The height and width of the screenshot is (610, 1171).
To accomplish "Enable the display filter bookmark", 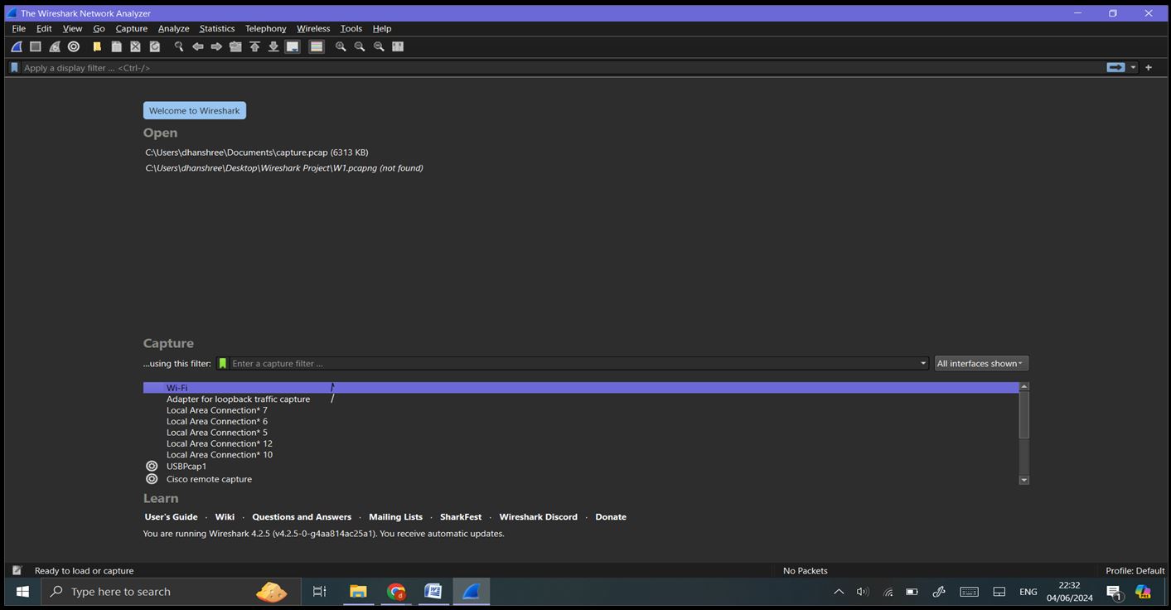I will 13,67.
